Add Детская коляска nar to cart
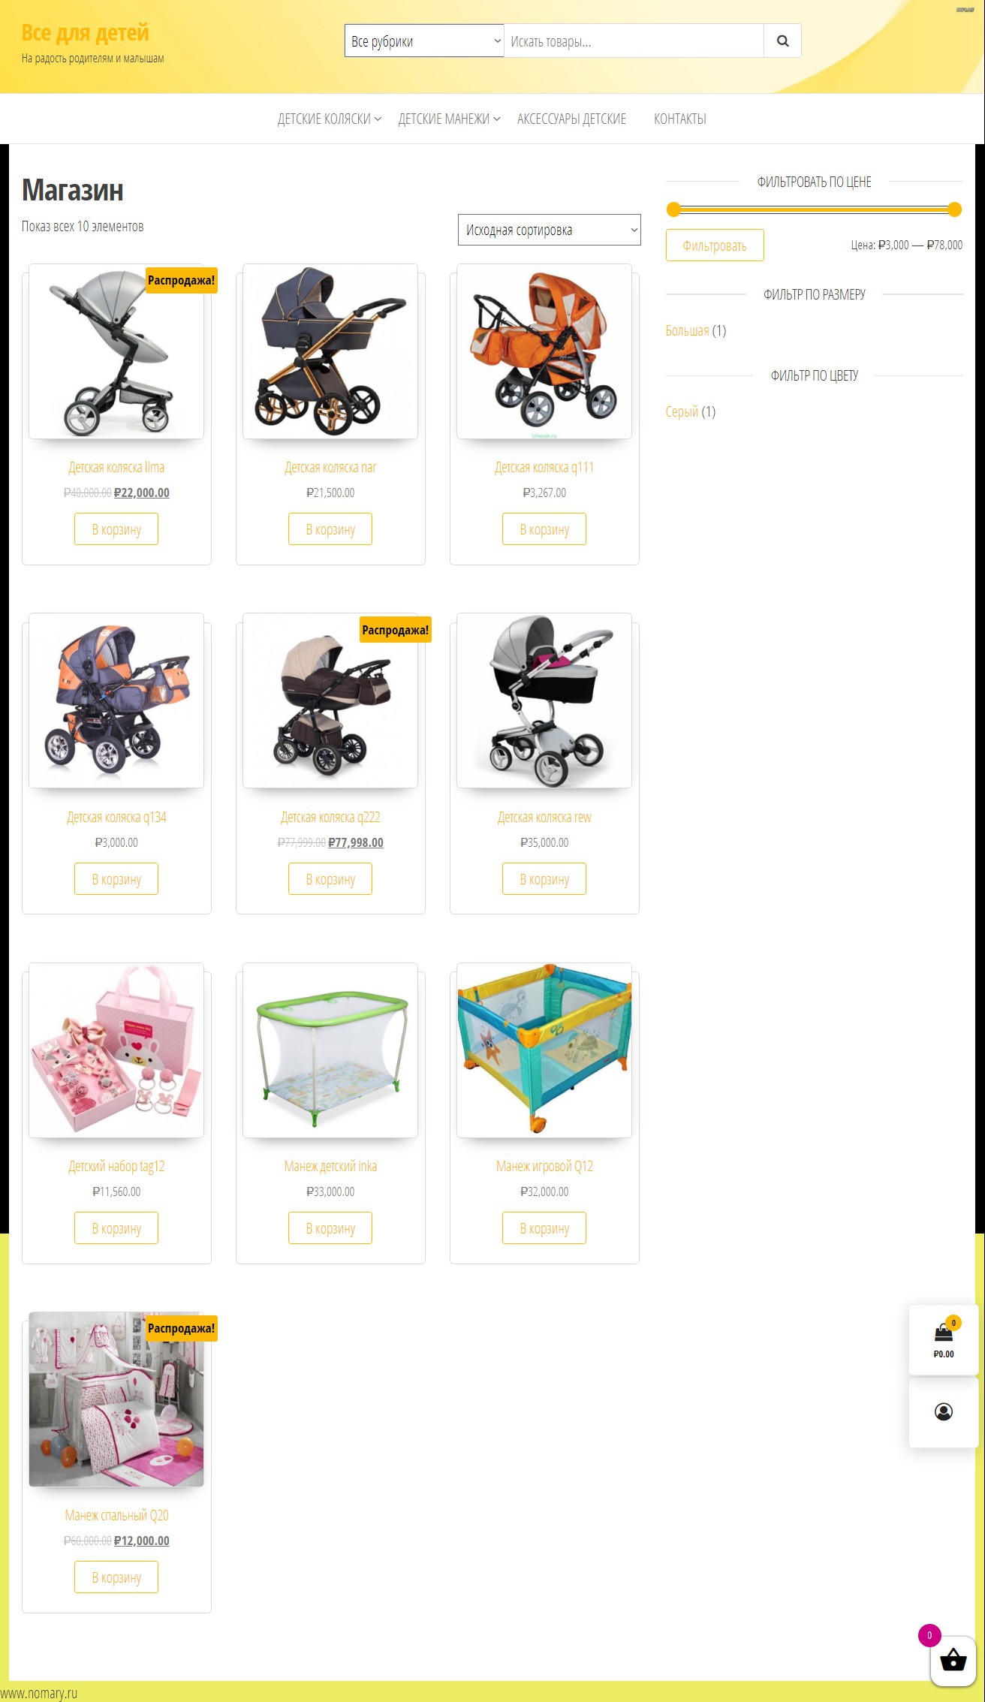The width and height of the screenshot is (985, 1702). pos(330,529)
